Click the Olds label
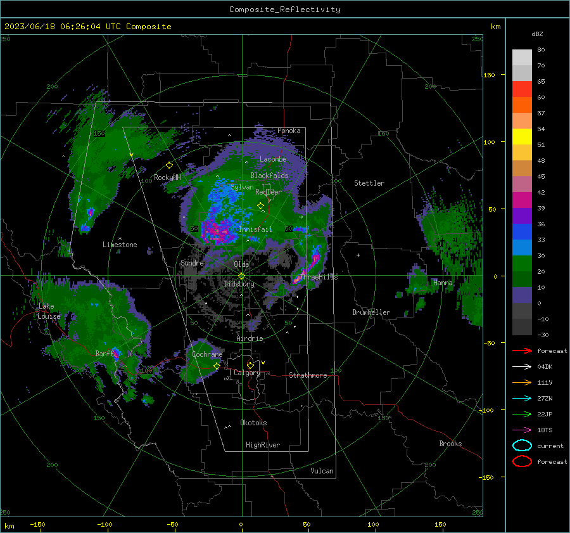 click(241, 264)
